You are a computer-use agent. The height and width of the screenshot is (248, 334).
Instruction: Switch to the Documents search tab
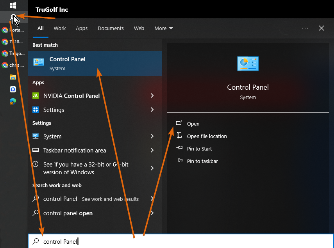click(x=111, y=28)
